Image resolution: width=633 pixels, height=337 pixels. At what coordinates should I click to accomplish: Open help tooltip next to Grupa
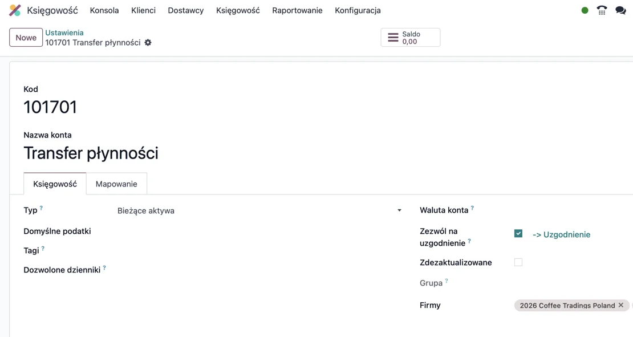447,281
